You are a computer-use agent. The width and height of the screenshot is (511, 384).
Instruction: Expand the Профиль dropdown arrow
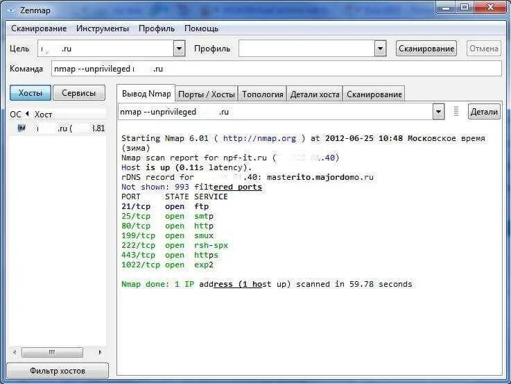[381, 49]
